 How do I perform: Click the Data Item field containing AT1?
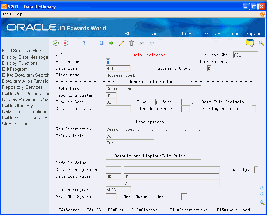(118, 69)
